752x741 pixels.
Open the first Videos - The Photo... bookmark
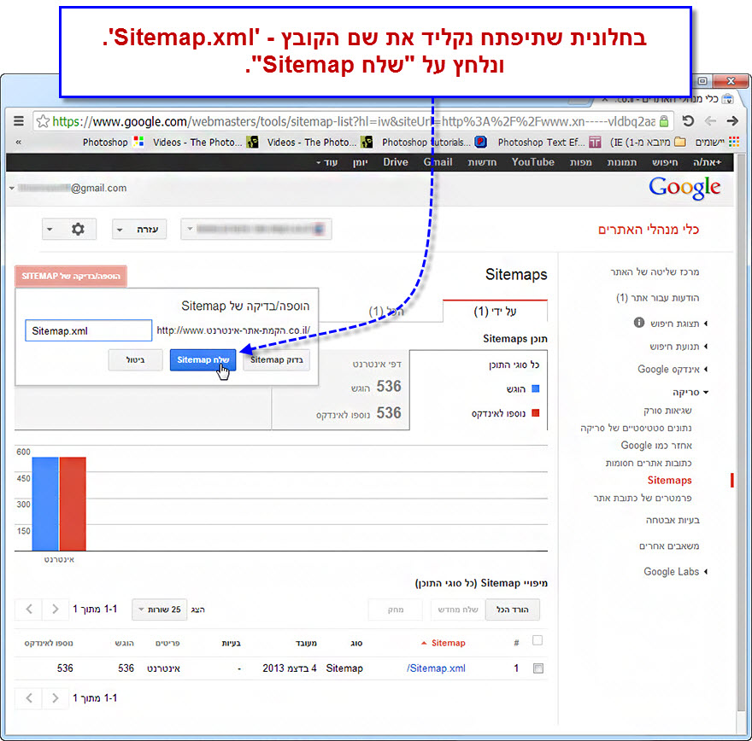pyautogui.click(x=320, y=143)
